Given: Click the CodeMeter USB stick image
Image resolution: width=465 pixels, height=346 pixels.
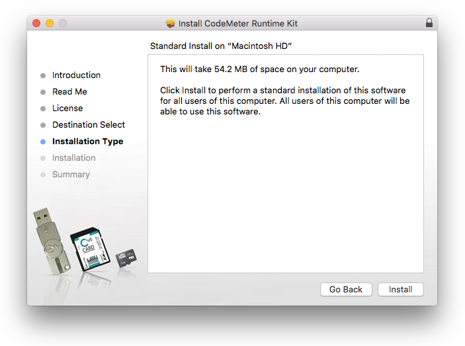Looking at the screenshot, I should pyautogui.click(x=51, y=241).
